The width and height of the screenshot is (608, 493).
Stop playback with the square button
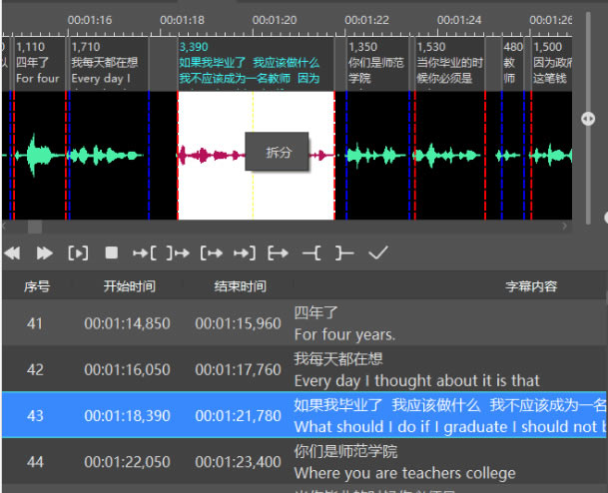click(x=111, y=253)
